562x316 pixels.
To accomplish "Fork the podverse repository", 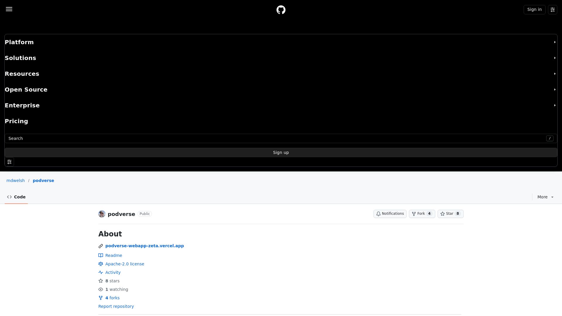I will point(422,214).
